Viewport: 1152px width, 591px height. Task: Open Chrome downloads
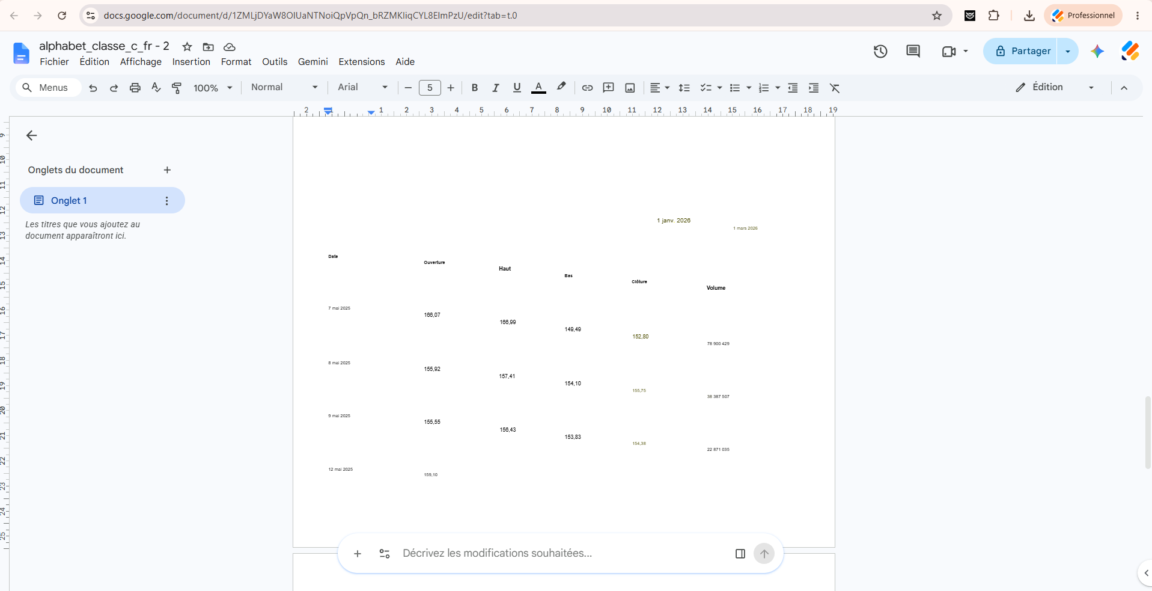(1029, 16)
